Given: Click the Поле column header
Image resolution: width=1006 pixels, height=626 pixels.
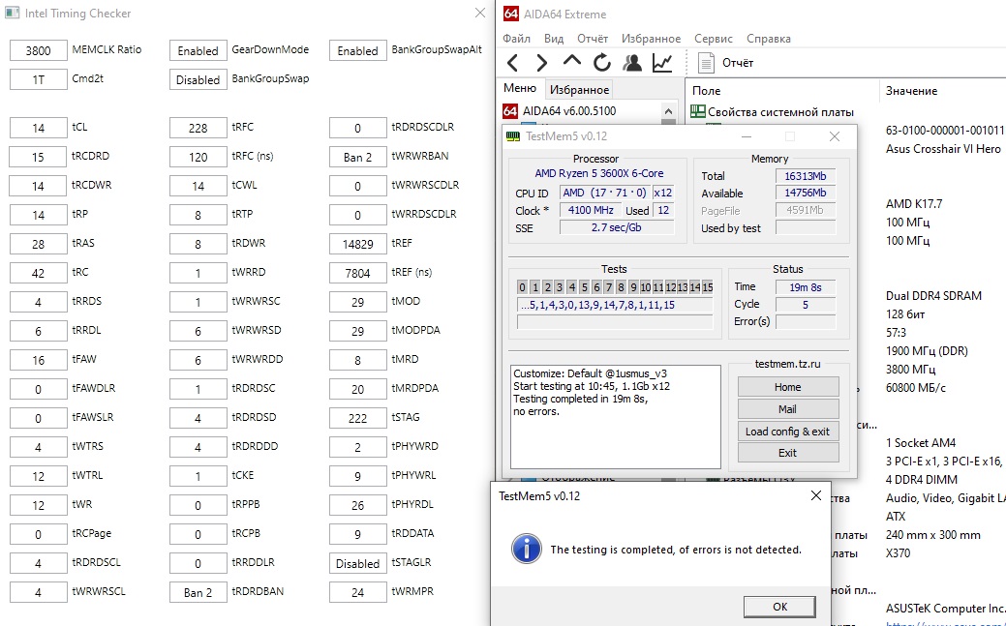Looking at the screenshot, I should (707, 91).
